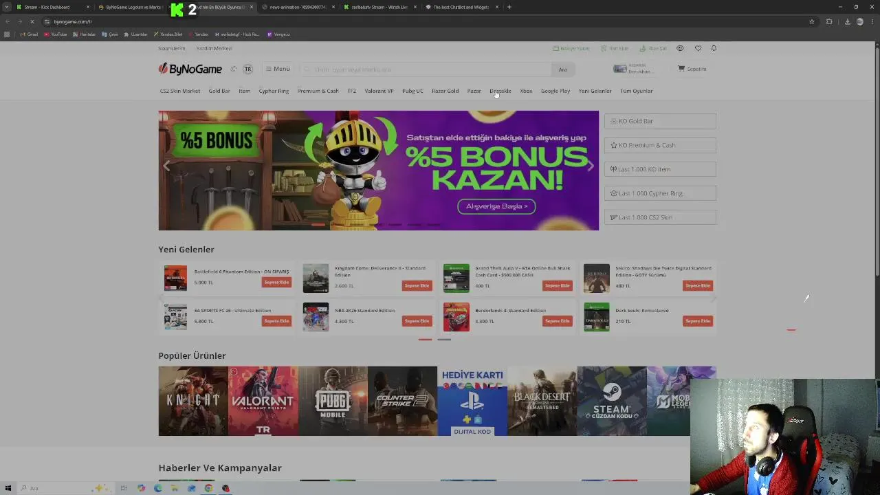The image size is (880, 495).
Task: Click Bize Sat in top bar
Action: [653, 48]
